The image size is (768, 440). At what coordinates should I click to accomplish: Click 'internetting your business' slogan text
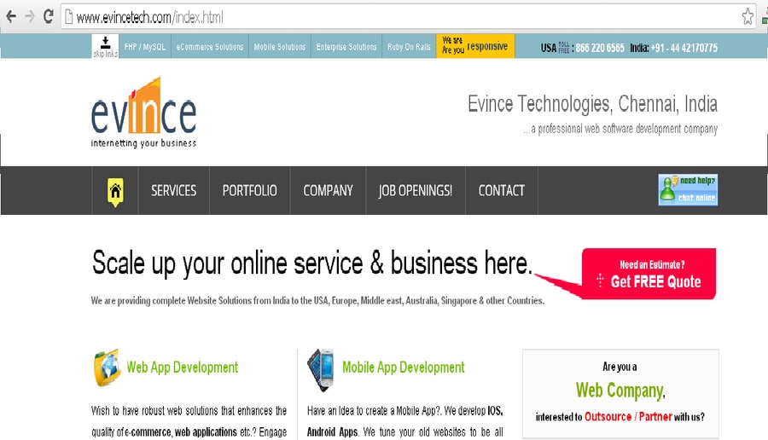click(x=143, y=143)
